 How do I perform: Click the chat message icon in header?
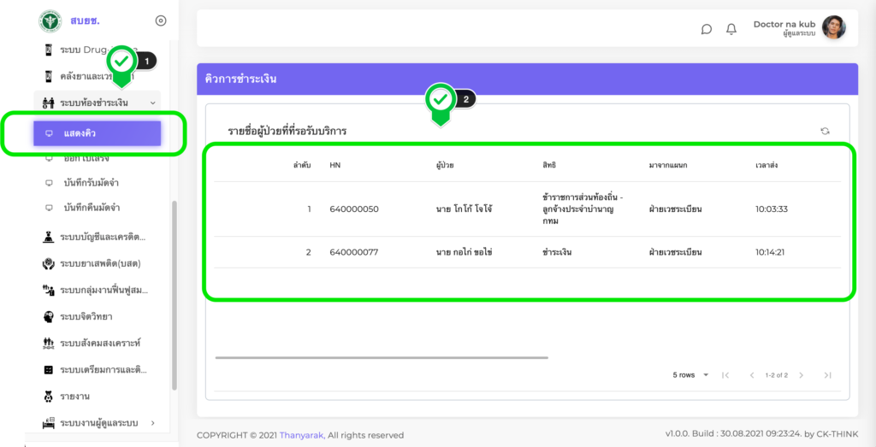[x=706, y=29]
